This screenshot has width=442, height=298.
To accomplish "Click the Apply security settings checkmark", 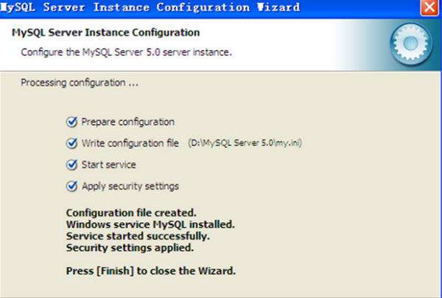I will (x=71, y=186).
